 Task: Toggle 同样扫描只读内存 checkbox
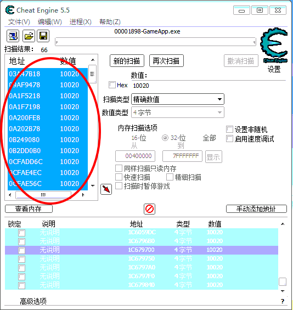pos(119,168)
